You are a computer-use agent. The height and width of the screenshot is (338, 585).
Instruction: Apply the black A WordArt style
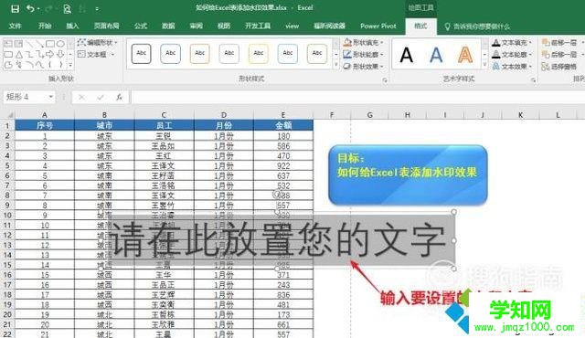[406, 55]
